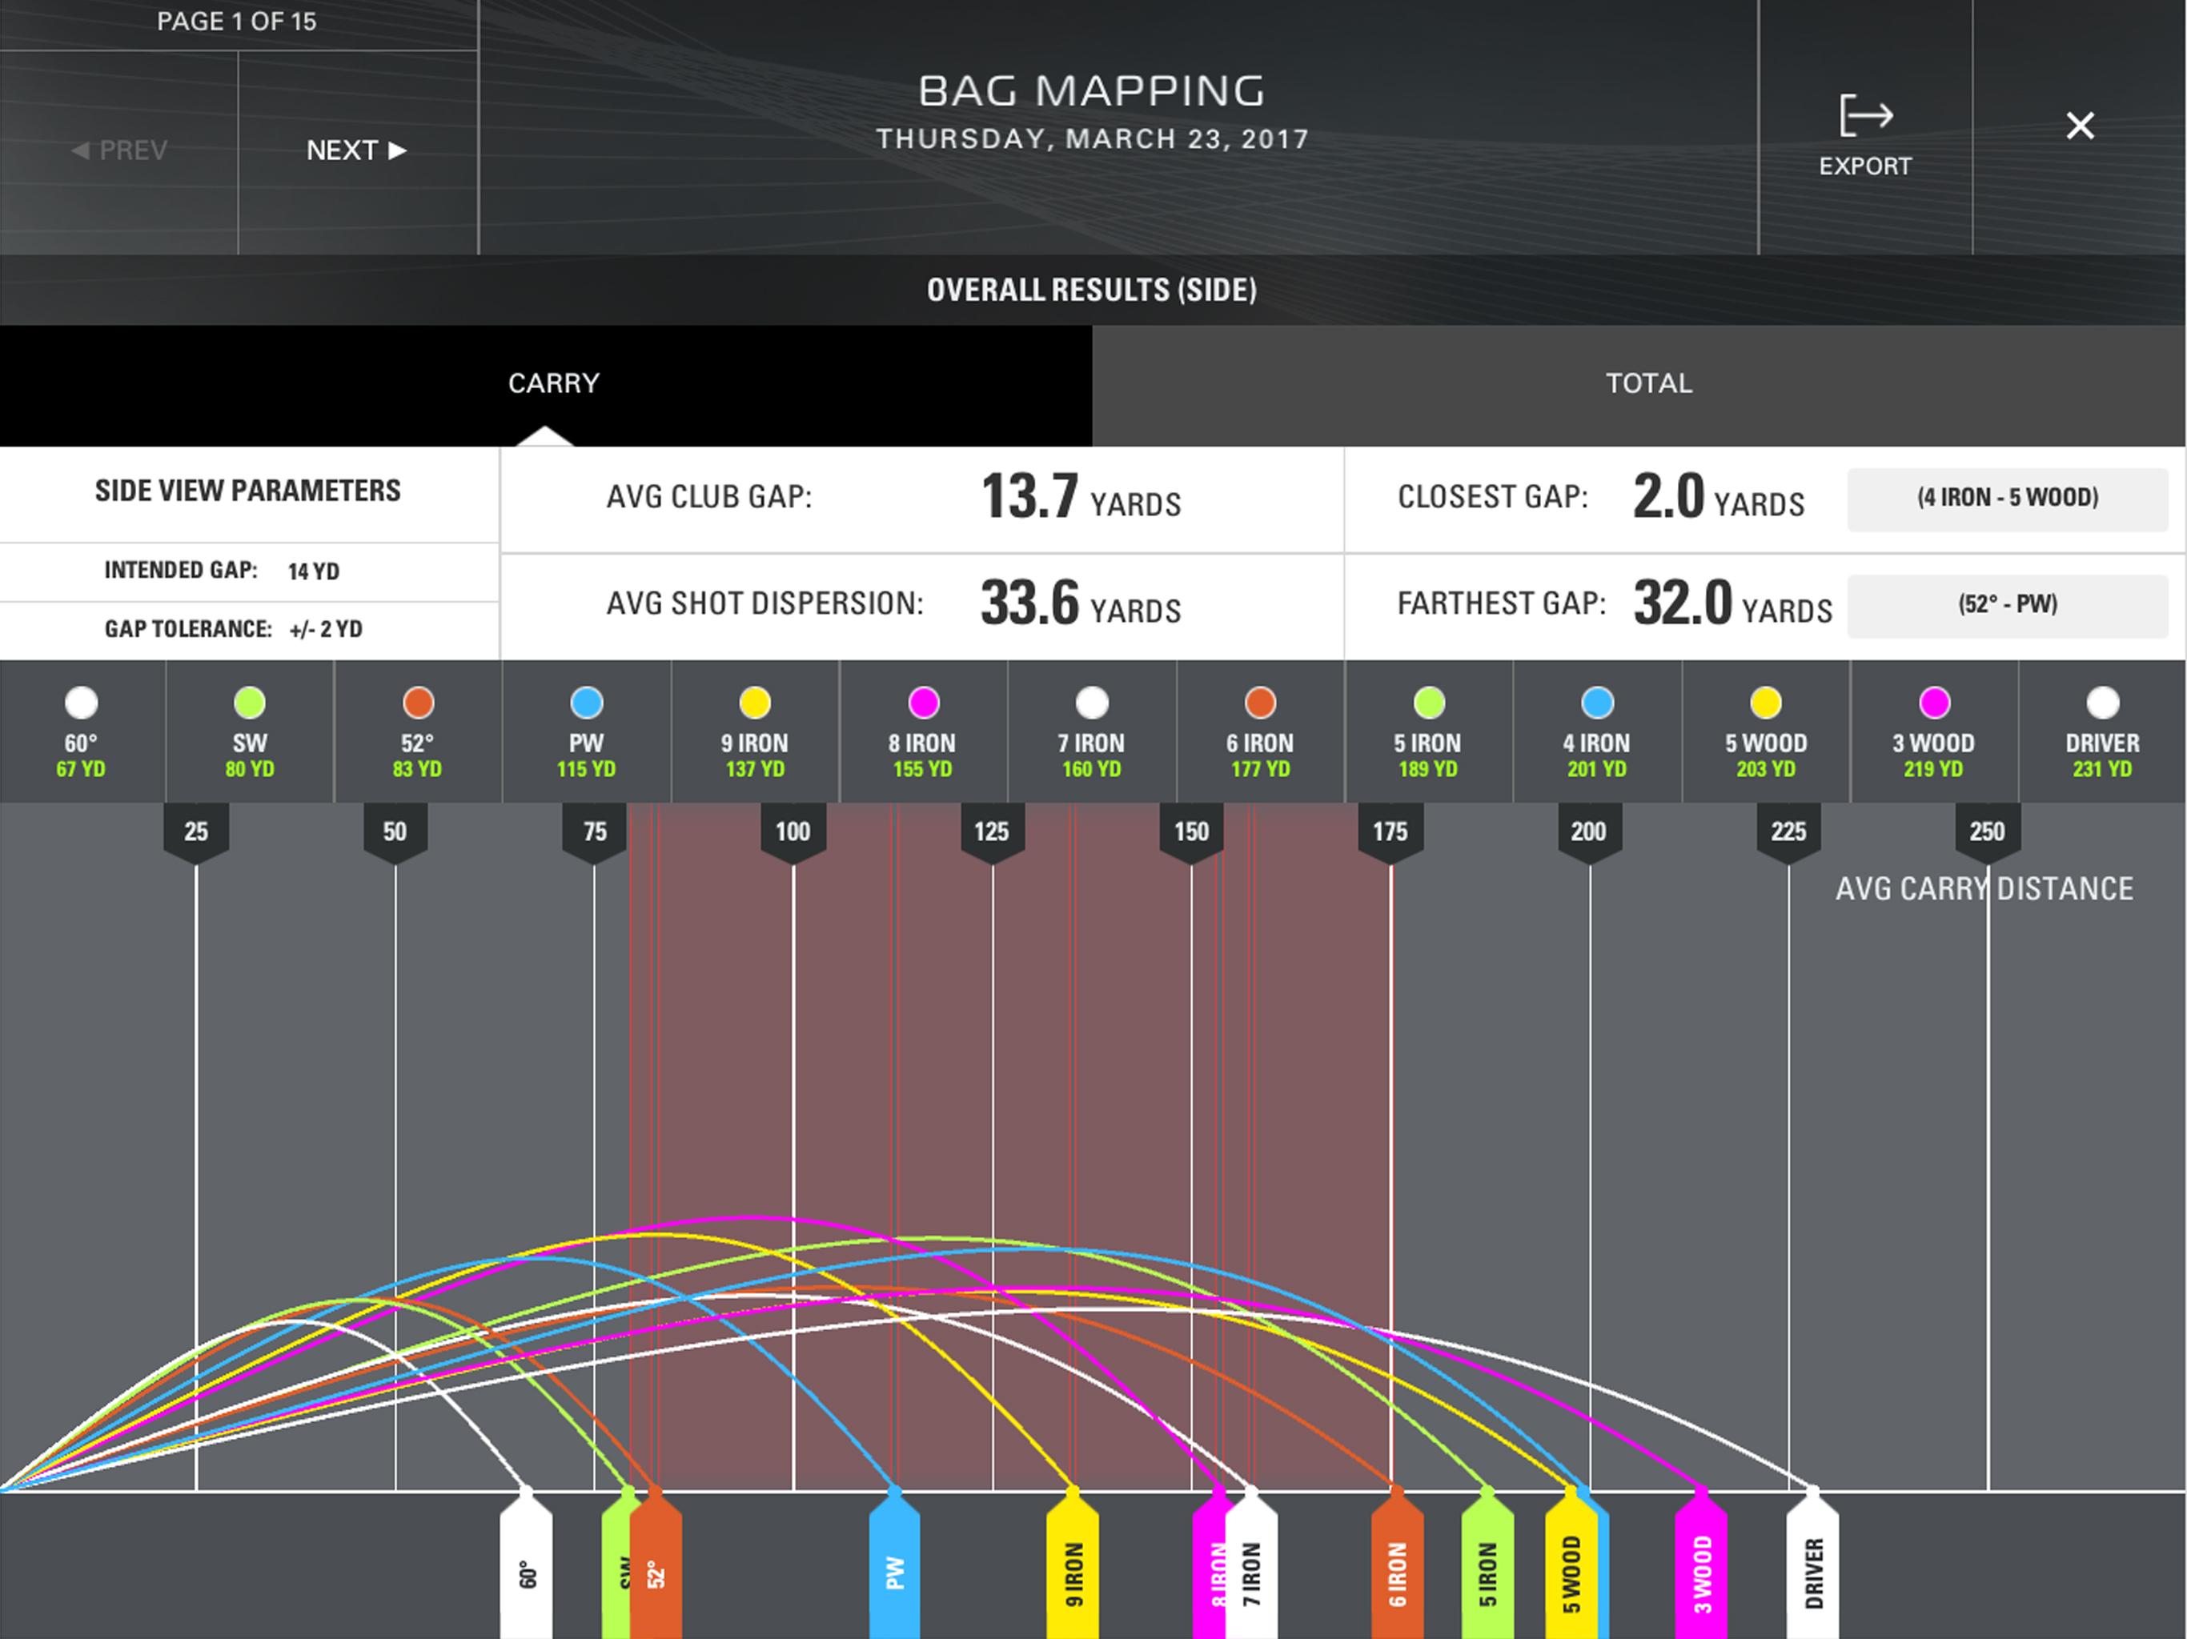The width and height of the screenshot is (2187, 1639).
Task: Toggle the 52° wedge orange dot
Action: pyautogui.click(x=418, y=703)
